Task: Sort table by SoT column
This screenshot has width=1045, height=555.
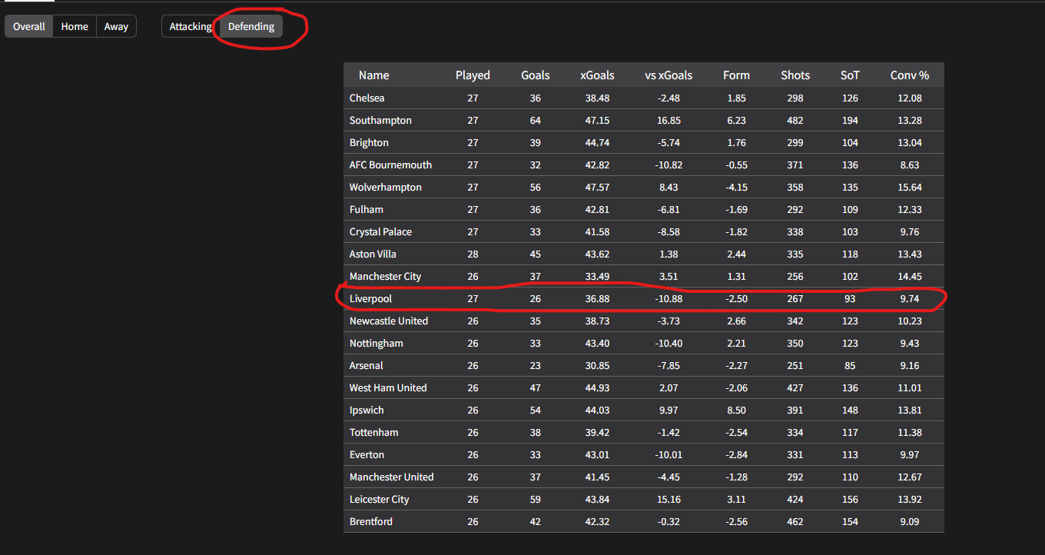Action: pos(850,75)
